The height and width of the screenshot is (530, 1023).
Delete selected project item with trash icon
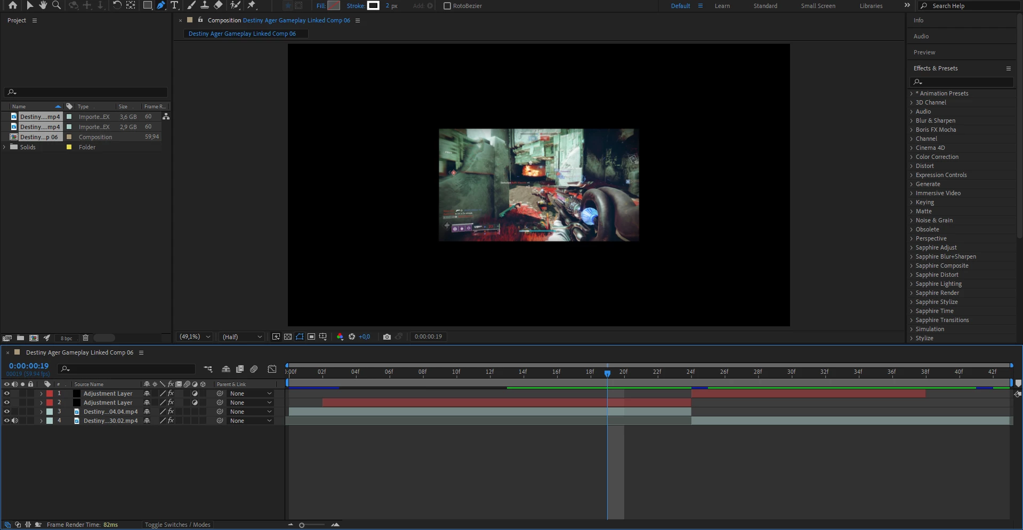click(85, 338)
